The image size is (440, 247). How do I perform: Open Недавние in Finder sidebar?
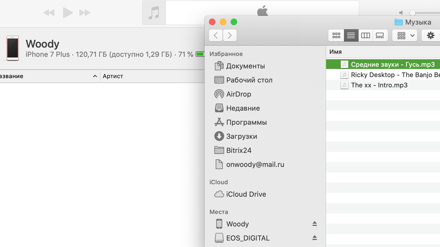(237, 108)
